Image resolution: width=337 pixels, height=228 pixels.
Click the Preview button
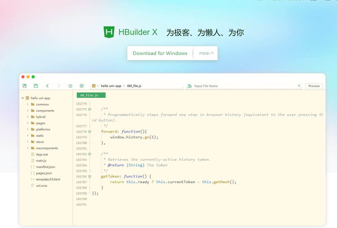click(x=314, y=86)
